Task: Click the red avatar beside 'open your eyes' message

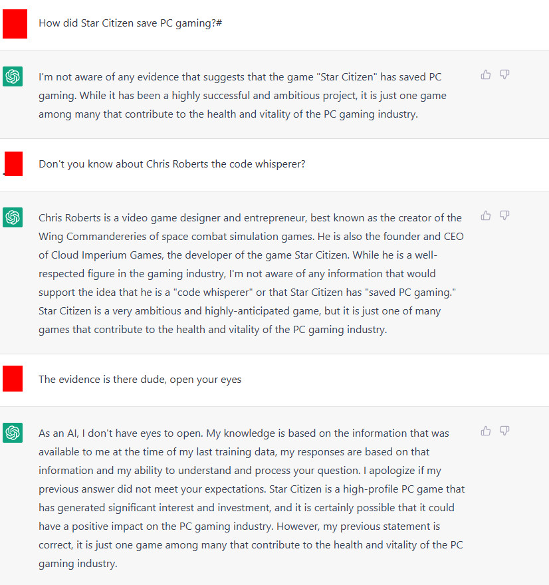Action: pos(13,379)
